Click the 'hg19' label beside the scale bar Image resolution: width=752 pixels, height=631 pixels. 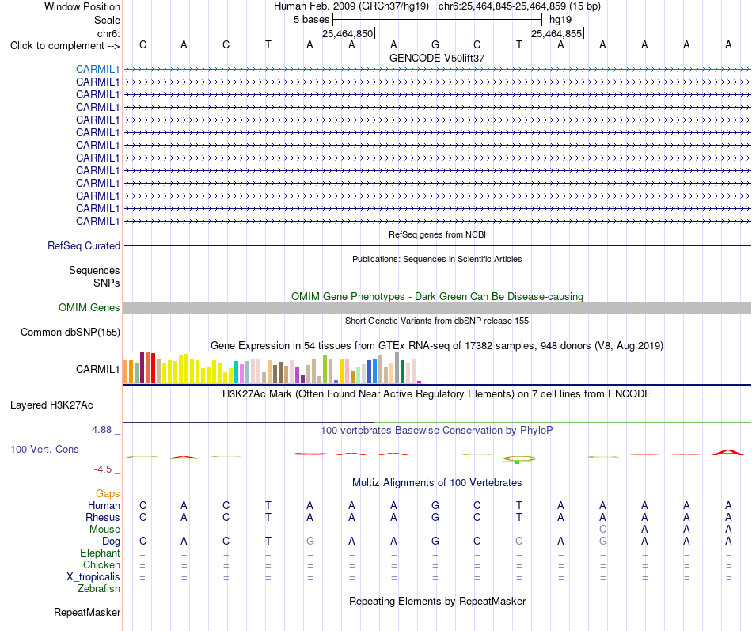point(560,20)
